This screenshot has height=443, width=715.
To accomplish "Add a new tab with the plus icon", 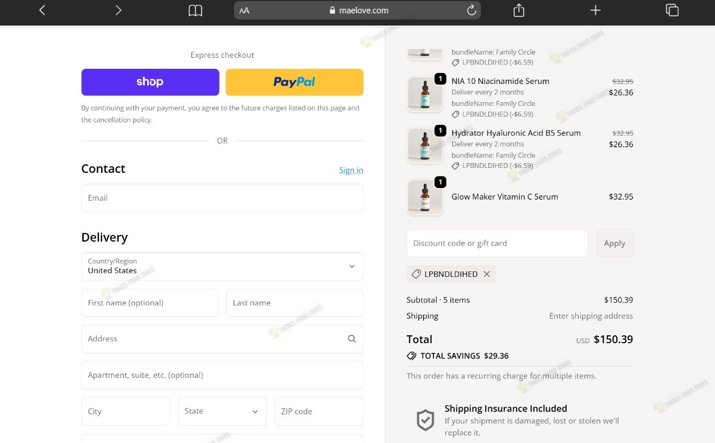I will [595, 10].
